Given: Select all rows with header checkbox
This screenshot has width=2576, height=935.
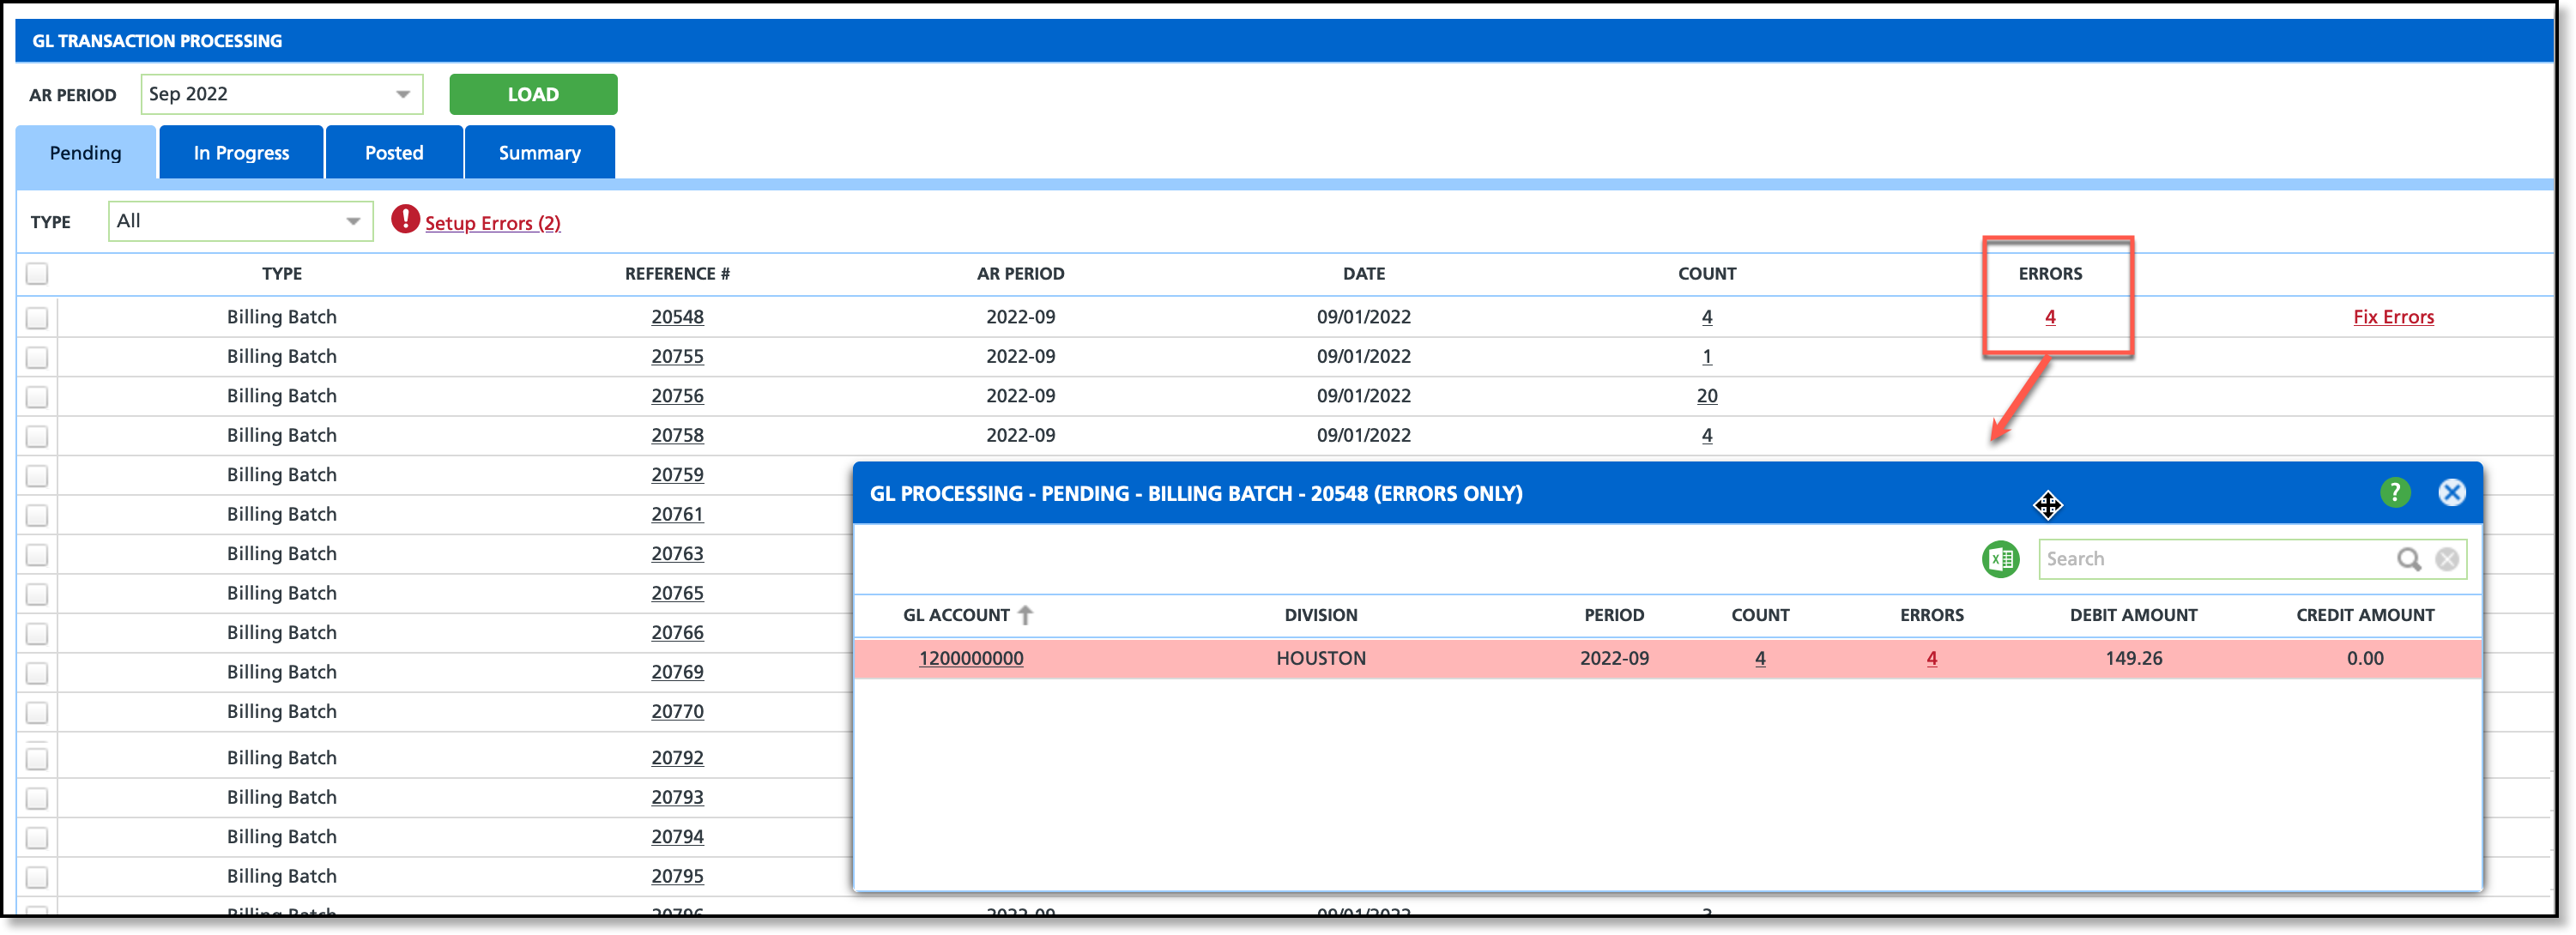Looking at the screenshot, I should 37,273.
